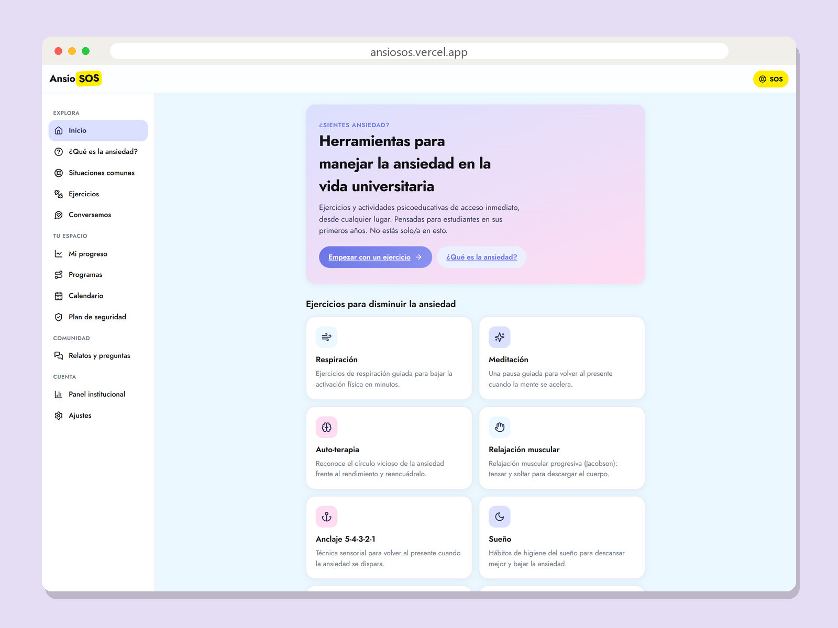838x628 pixels.
Task: Open Mi progreso in the sidebar
Action: 98,254
